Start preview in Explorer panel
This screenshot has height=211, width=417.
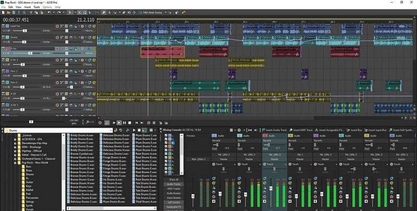[134, 130]
